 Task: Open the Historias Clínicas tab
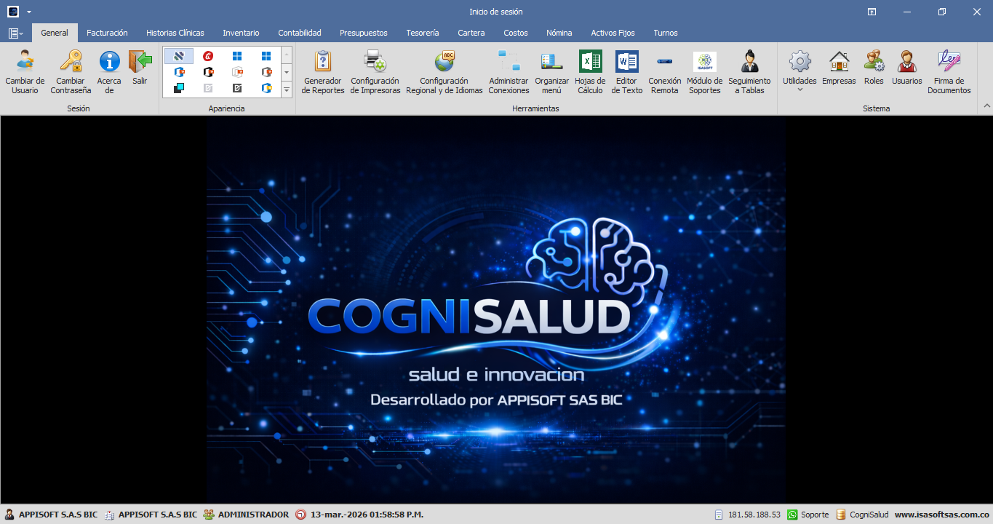coord(175,33)
